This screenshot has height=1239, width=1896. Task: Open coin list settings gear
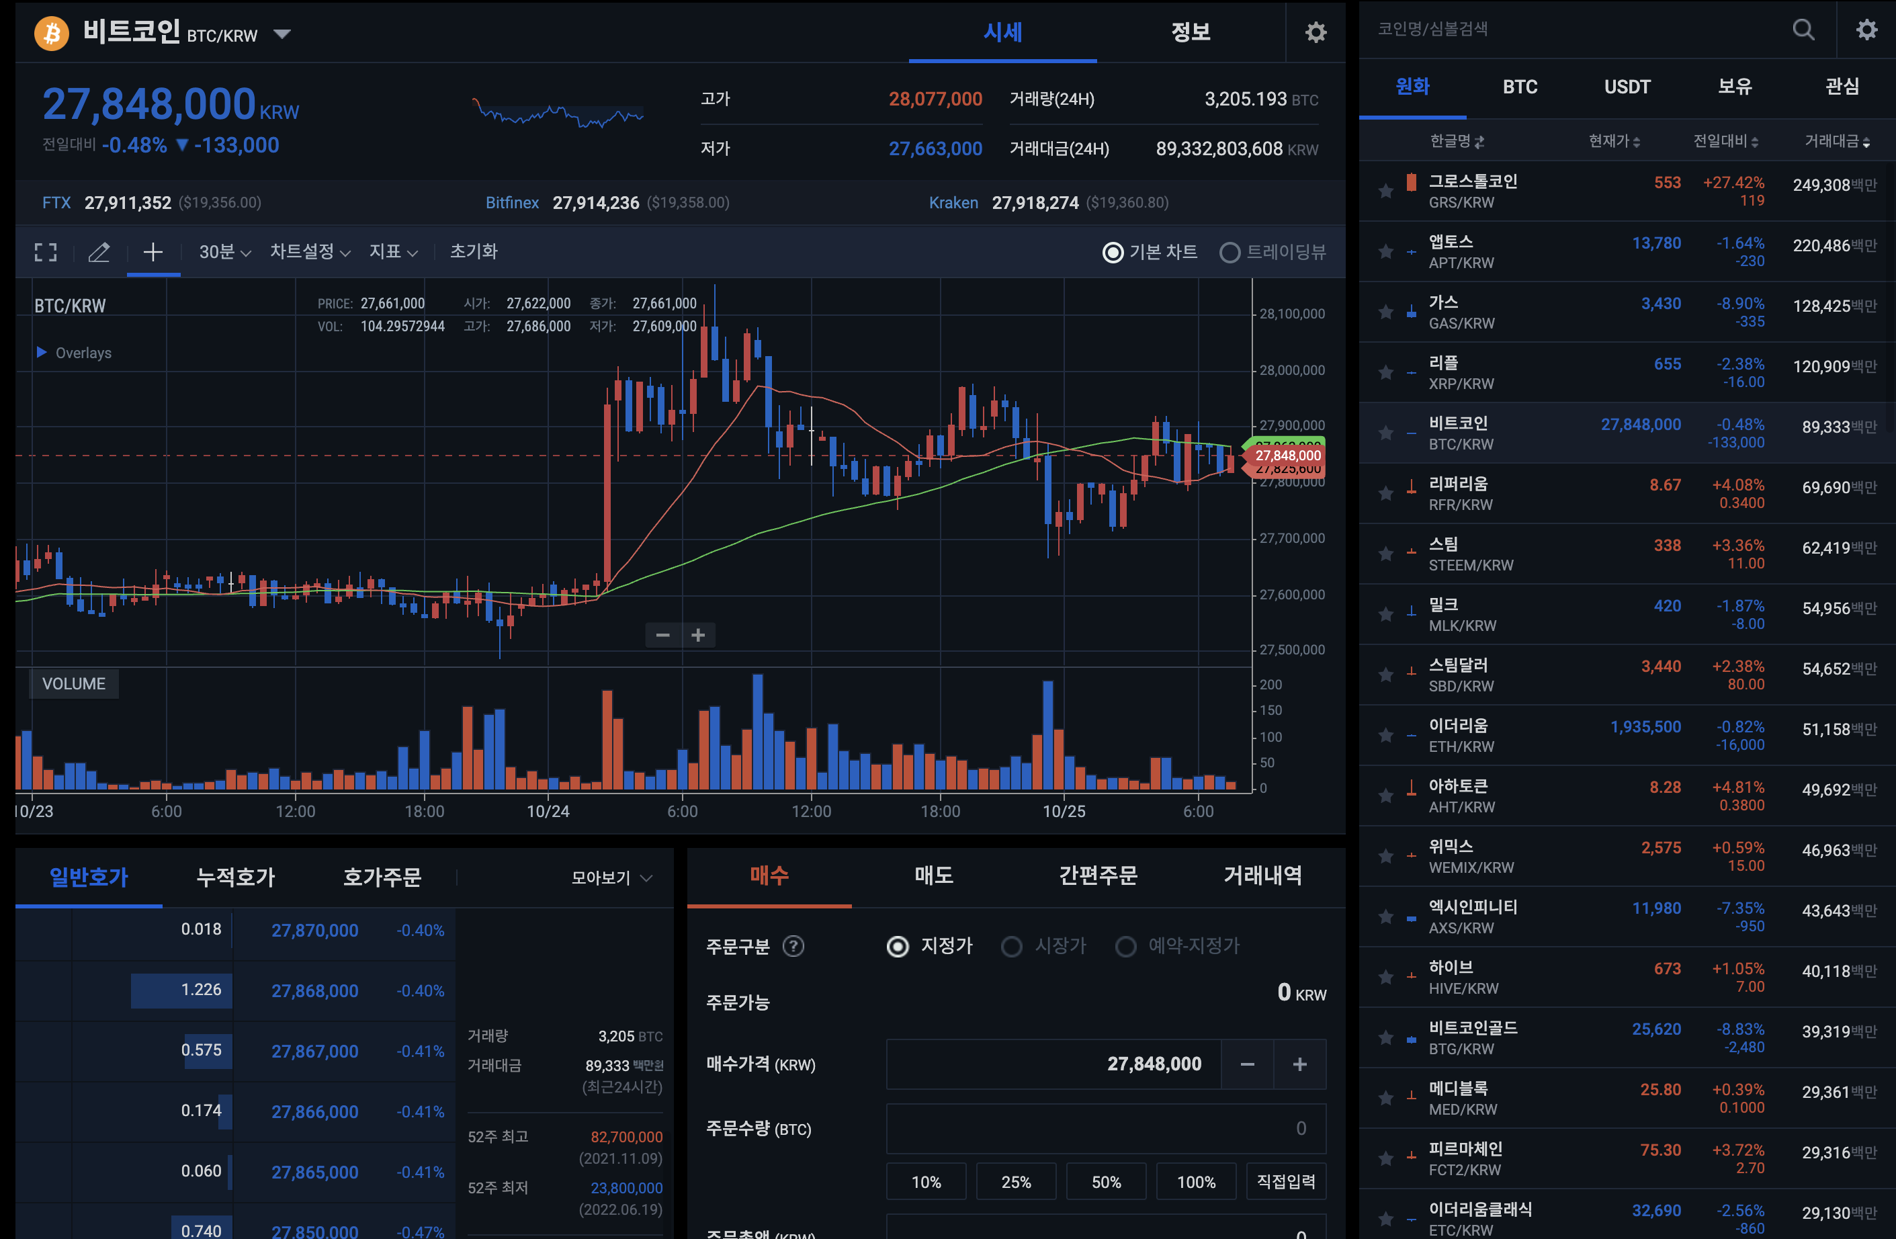point(1866,30)
